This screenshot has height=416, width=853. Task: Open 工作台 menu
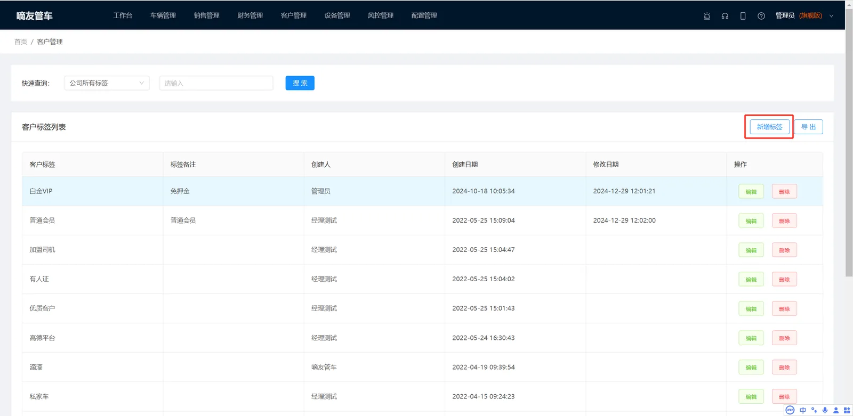click(x=123, y=15)
